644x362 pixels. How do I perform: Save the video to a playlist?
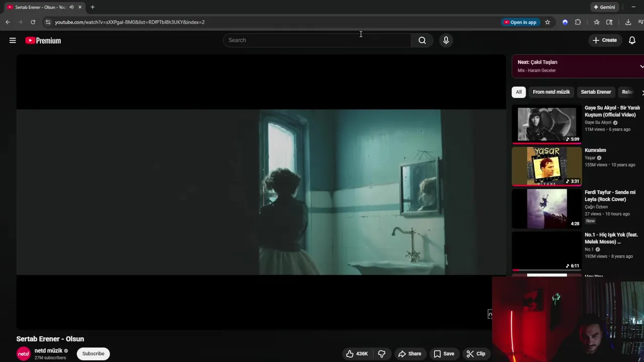click(x=444, y=353)
